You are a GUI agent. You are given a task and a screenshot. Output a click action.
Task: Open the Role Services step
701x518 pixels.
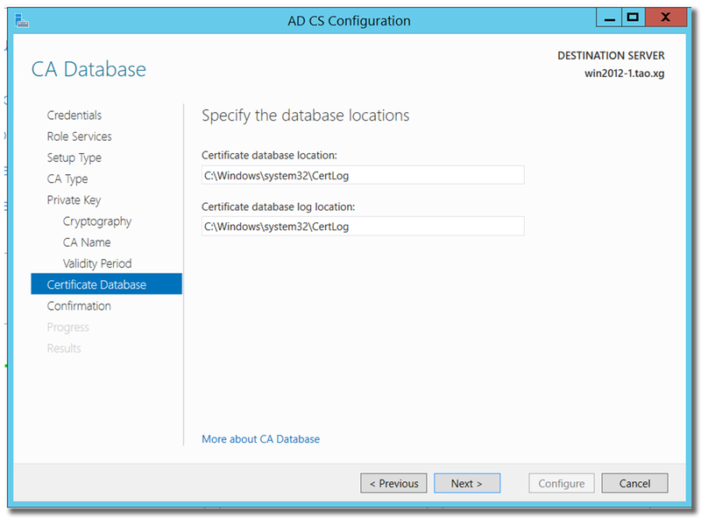point(79,136)
